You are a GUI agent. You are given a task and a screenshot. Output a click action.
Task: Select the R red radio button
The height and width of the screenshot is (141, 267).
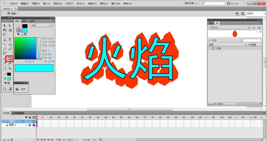43,51
